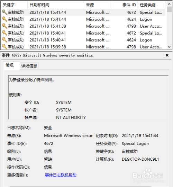Click the 安全 log name field
The height and width of the screenshot is (187, 173).
(48, 128)
